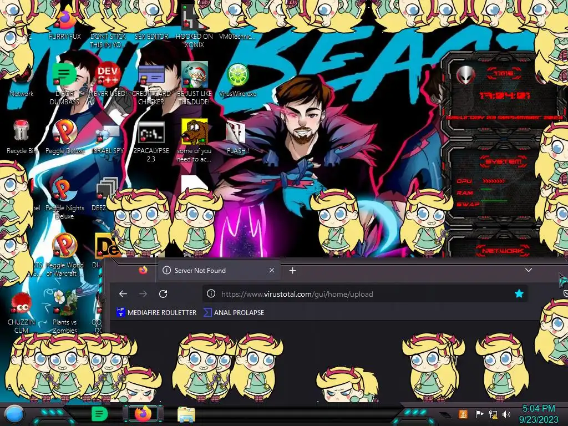Screen dimensions: 568x426
Task: Open network status tray icon
Action: tap(493, 414)
